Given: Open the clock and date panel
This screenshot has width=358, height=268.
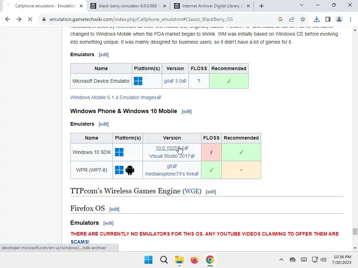Looking at the screenshot, I should [342, 260].
